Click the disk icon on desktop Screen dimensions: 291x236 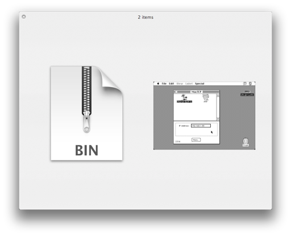(247, 93)
